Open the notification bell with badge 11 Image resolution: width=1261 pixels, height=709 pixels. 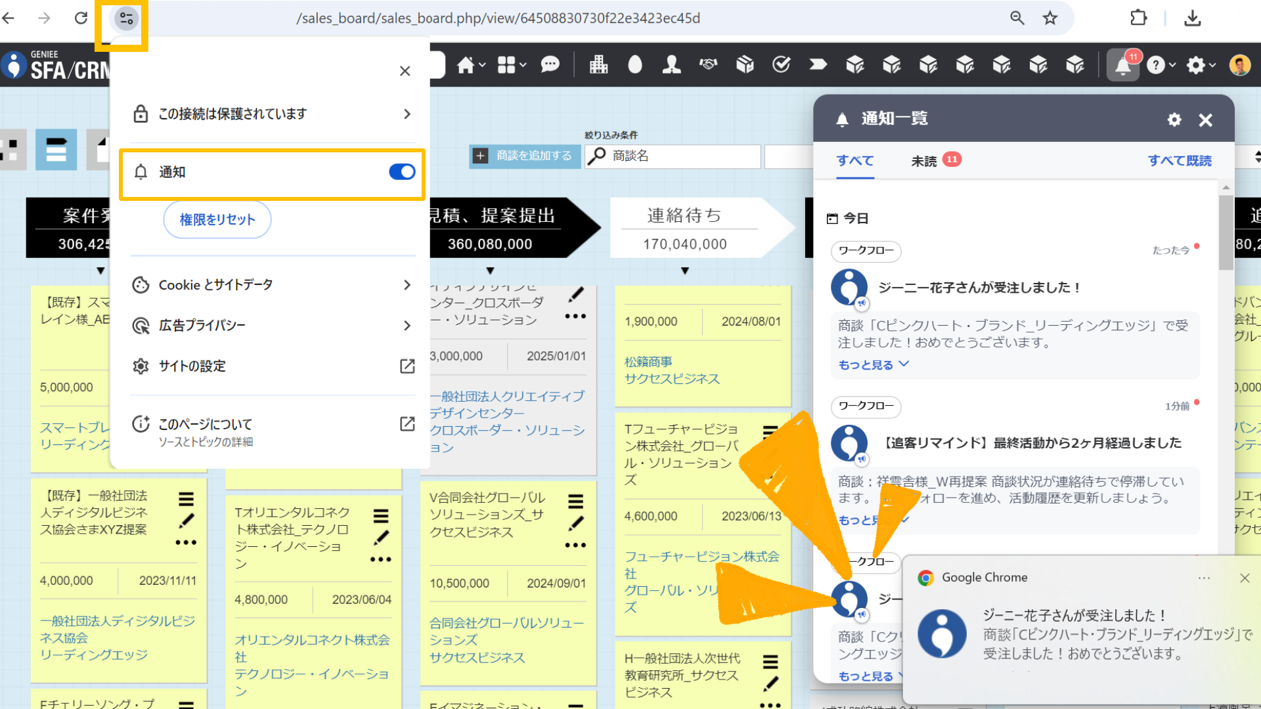1123,65
